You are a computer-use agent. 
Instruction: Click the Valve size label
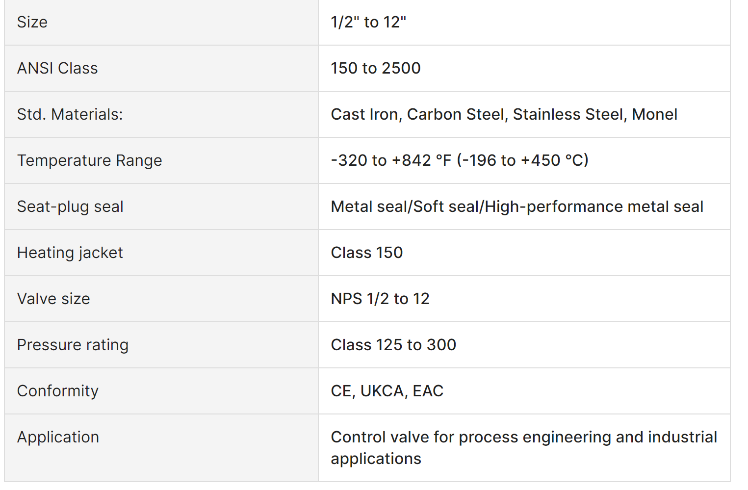coord(53,299)
